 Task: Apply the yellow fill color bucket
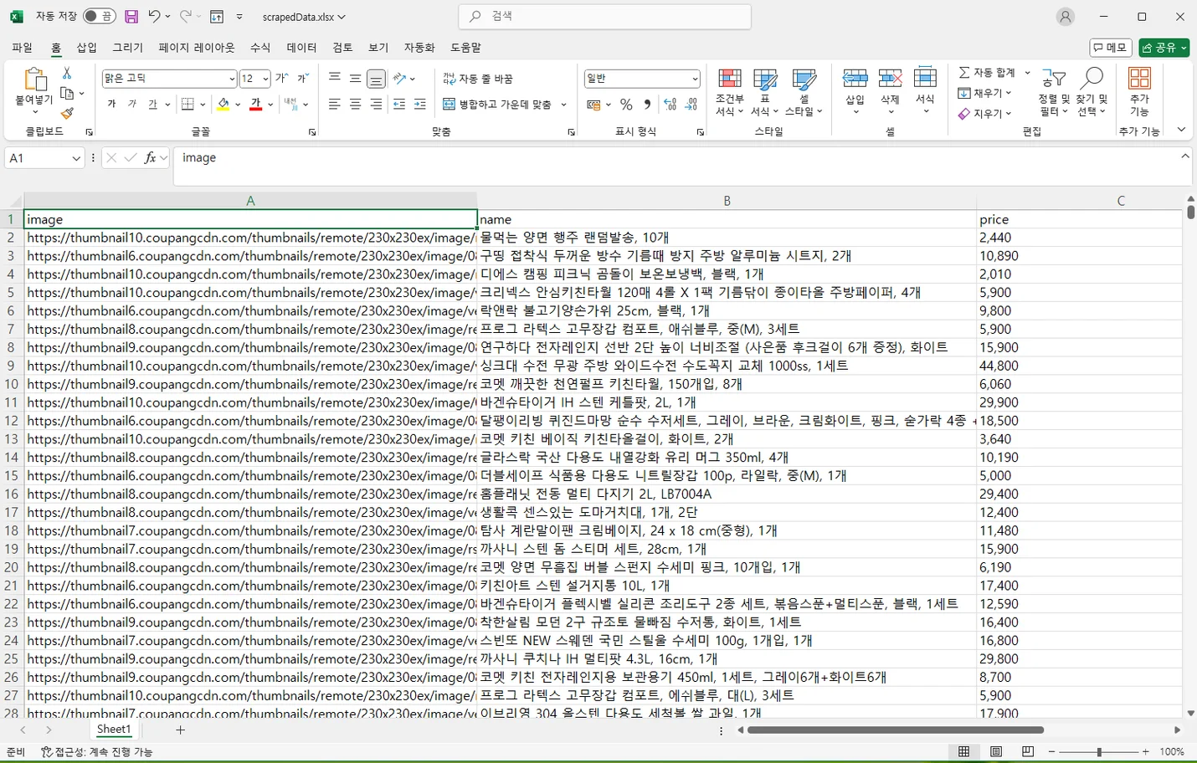point(223,104)
